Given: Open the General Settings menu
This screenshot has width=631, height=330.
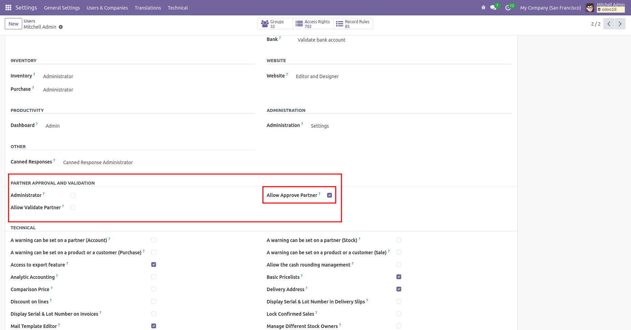Looking at the screenshot, I should pyautogui.click(x=62, y=8).
